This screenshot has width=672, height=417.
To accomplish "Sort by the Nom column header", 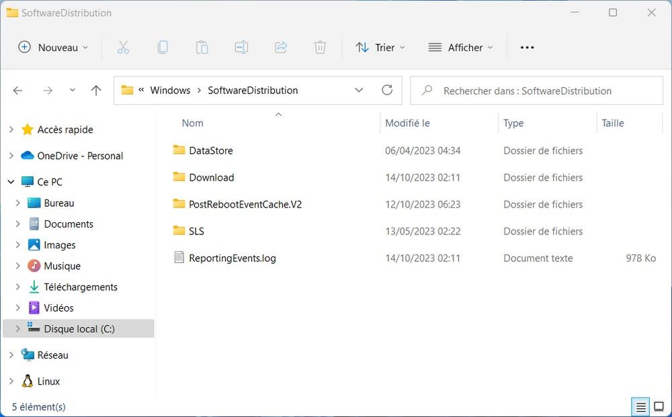I will (x=192, y=124).
